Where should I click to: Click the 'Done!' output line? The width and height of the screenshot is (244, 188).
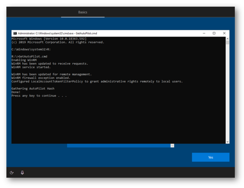(x=16, y=92)
